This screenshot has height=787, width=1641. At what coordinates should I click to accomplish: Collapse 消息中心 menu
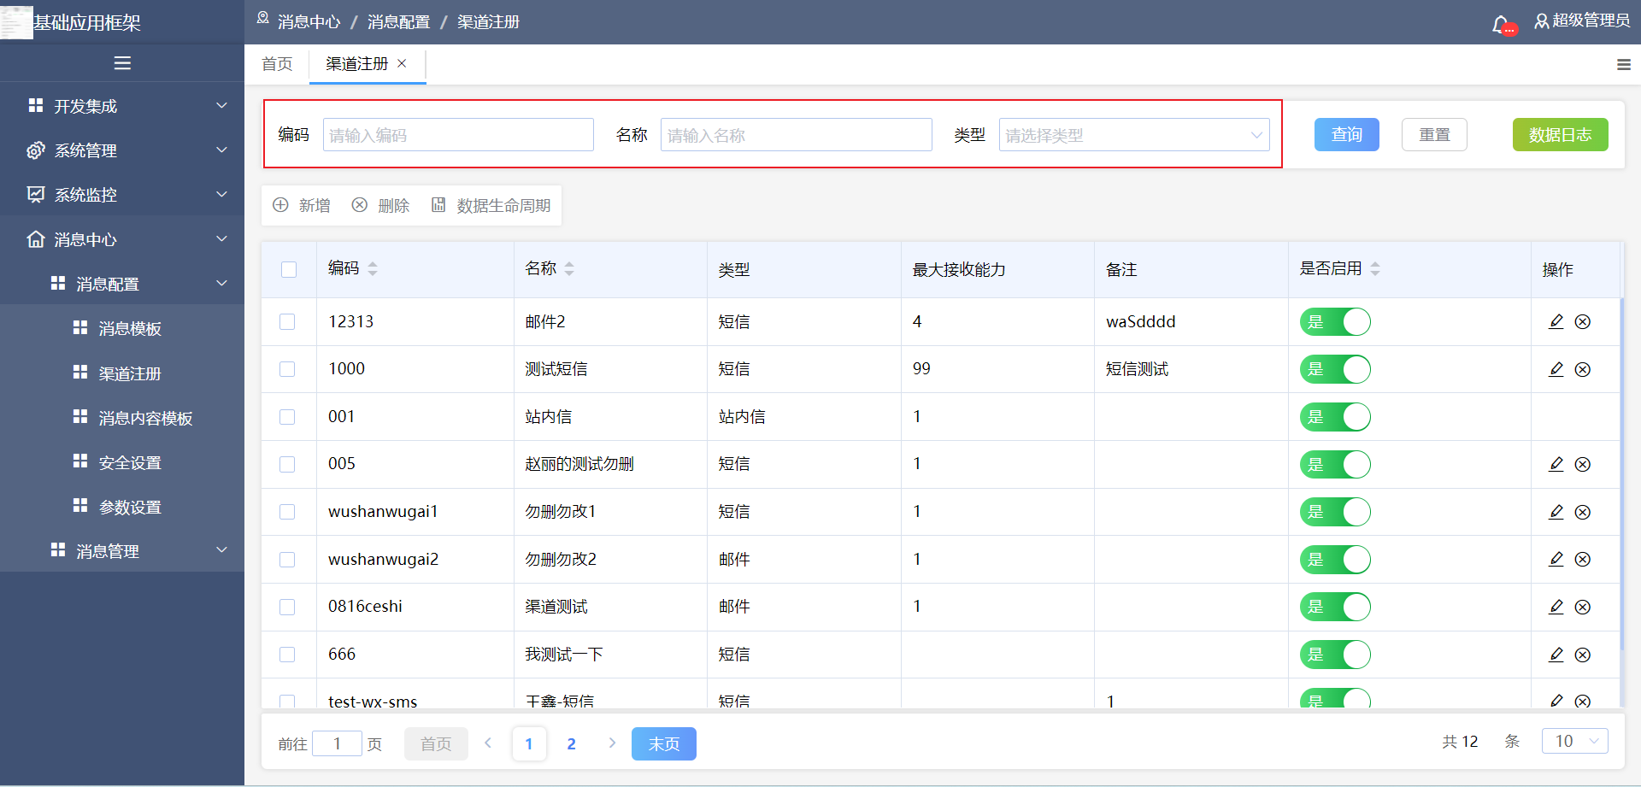pyautogui.click(x=122, y=239)
